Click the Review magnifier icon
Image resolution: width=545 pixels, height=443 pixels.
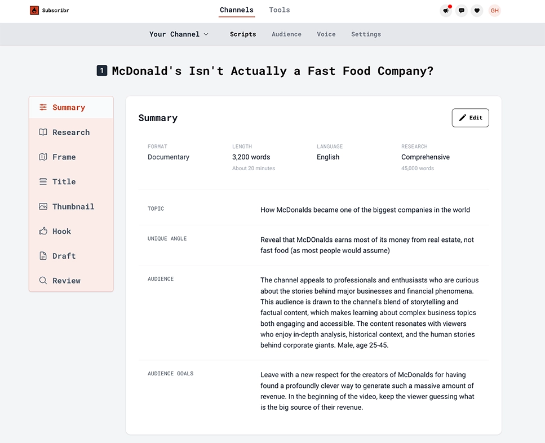(x=43, y=280)
